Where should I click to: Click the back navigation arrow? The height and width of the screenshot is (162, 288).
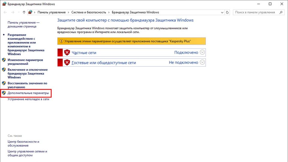point(5,12)
